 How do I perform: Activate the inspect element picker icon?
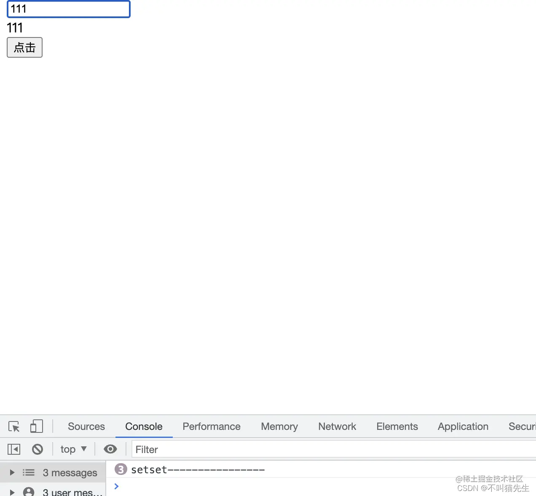click(14, 427)
